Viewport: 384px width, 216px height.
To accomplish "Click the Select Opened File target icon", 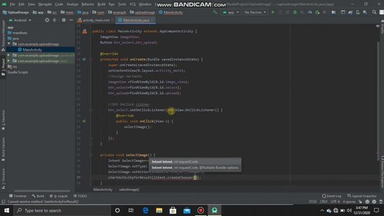I will pos(47,20).
